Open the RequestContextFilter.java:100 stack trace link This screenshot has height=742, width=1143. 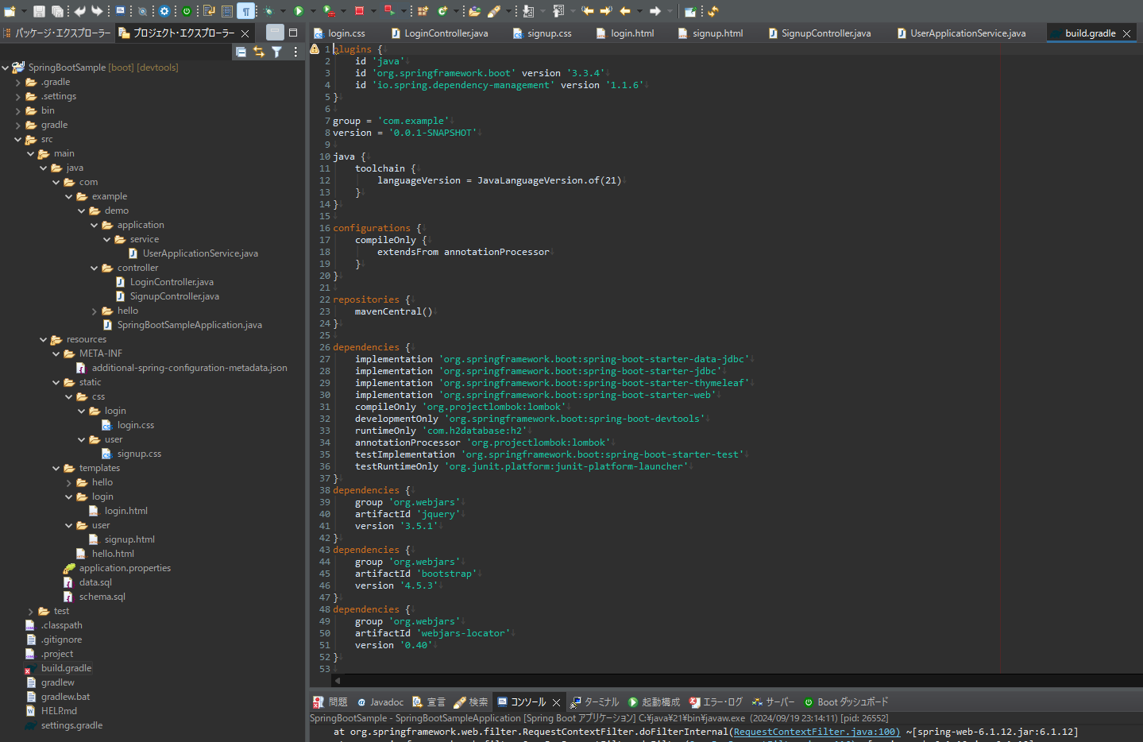point(816,732)
